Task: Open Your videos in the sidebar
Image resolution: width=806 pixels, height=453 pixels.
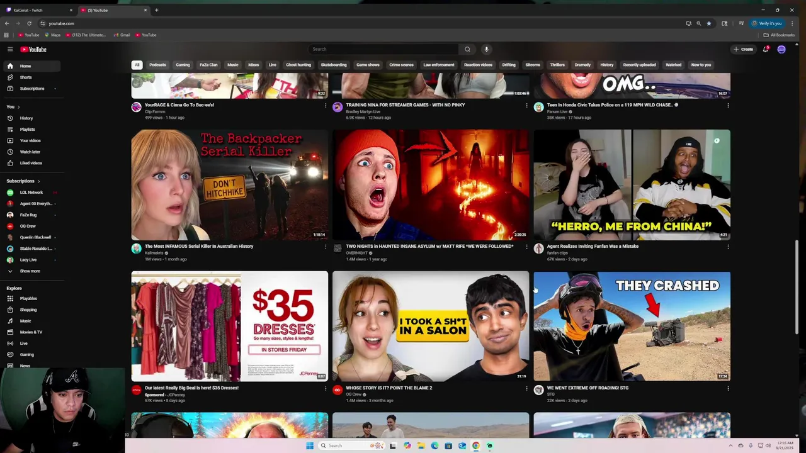Action: click(x=30, y=141)
